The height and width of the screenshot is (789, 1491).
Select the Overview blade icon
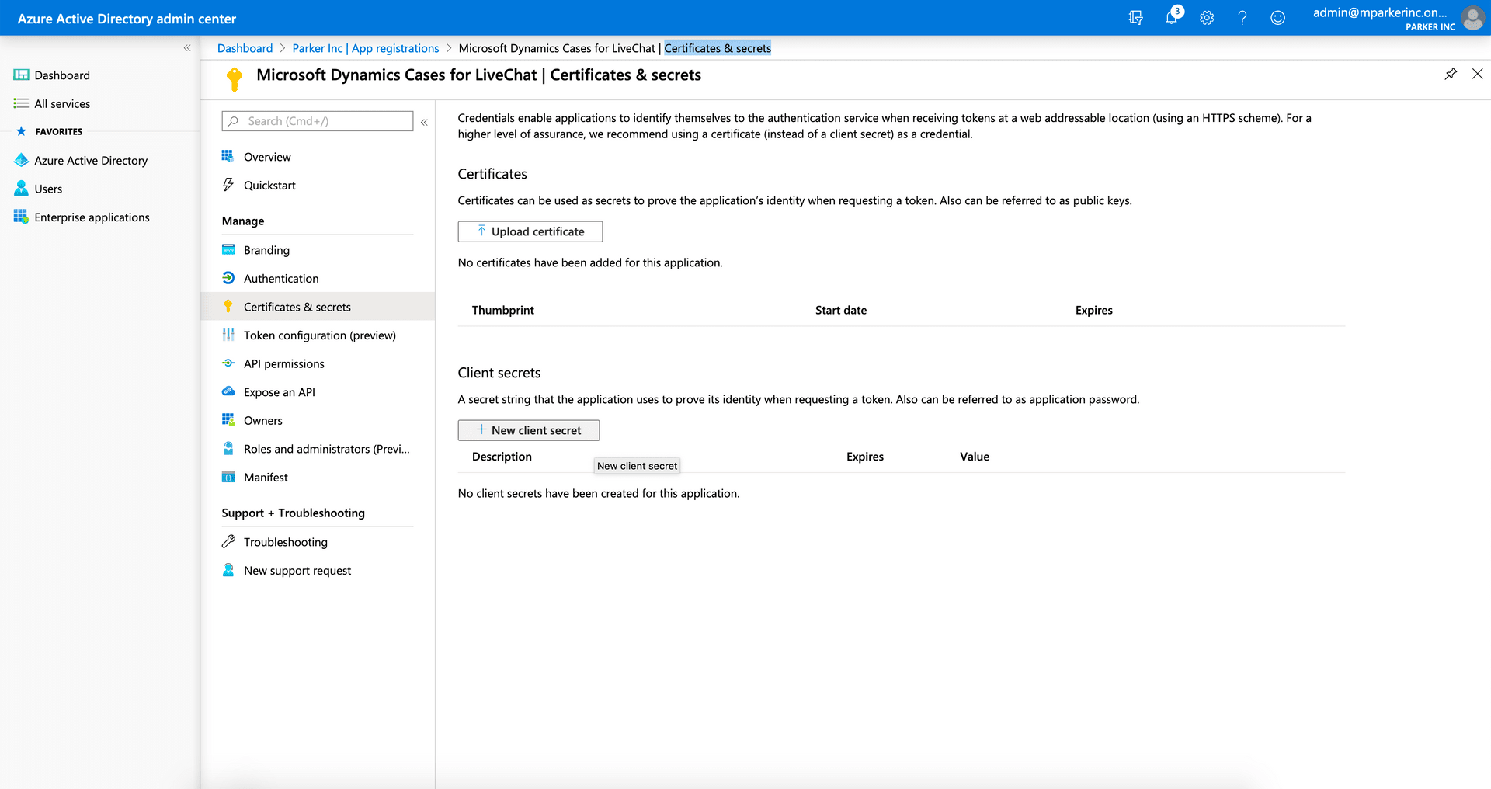pyautogui.click(x=228, y=156)
